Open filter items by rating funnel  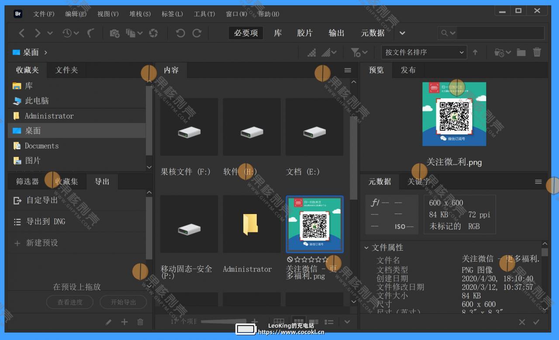[359, 52]
